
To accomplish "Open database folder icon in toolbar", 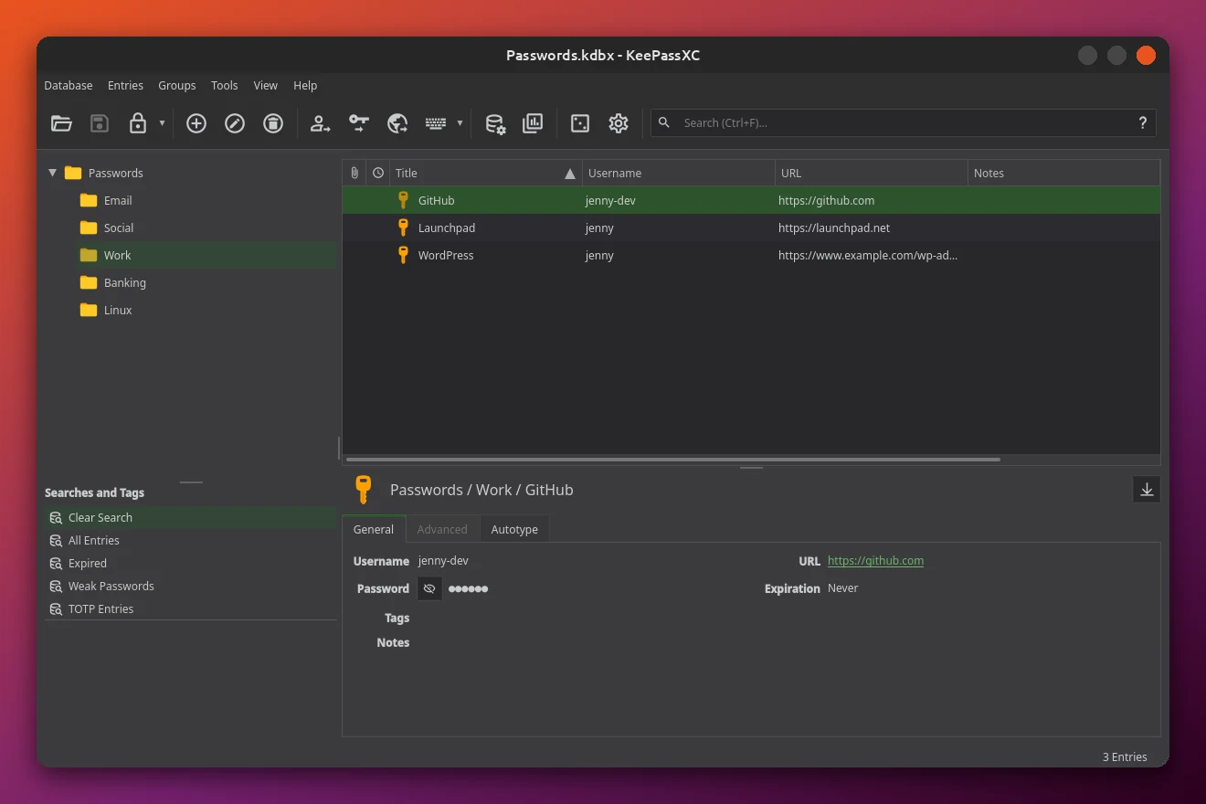I will [61, 123].
